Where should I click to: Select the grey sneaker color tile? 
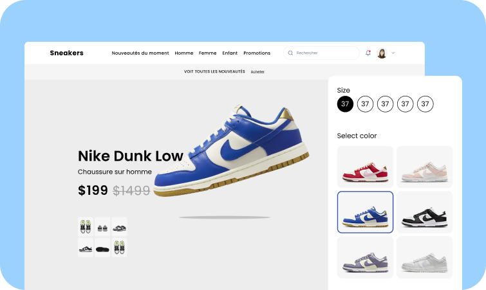pyautogui.click(x=425, y=257)
